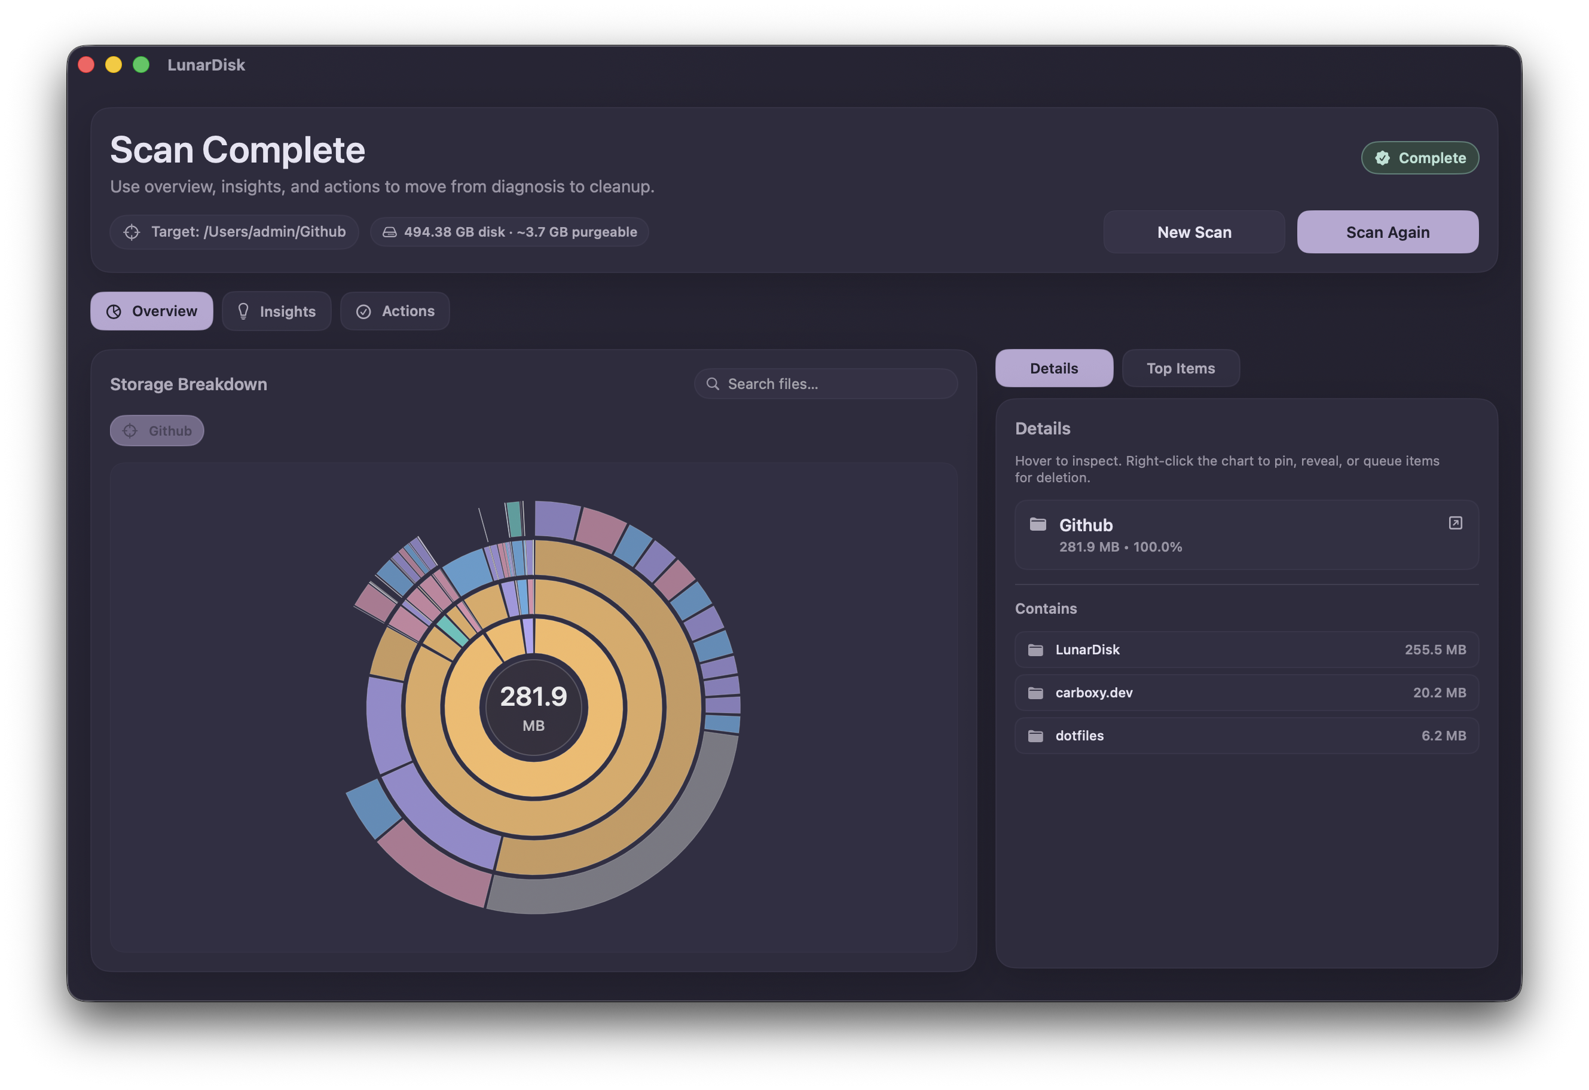The width and height of the screenshot is (1589, 1090).
Task: Click the folder icon next to carboxy.dev
Action: click(1035, 692)
